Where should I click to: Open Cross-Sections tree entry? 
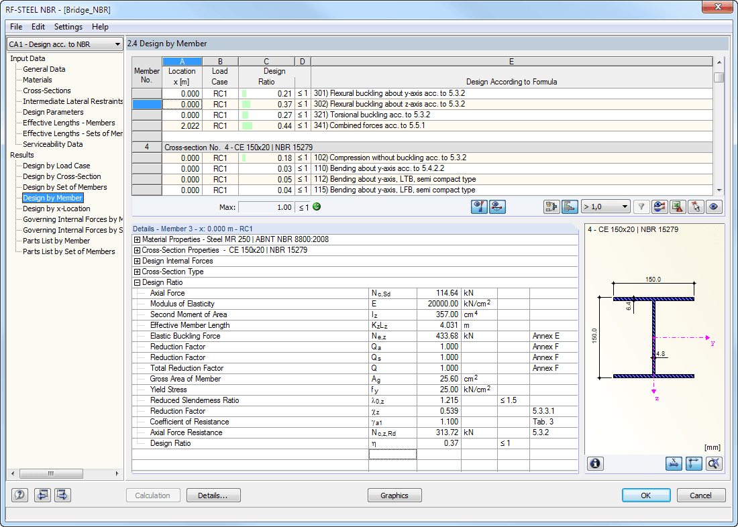click(47, 91)
